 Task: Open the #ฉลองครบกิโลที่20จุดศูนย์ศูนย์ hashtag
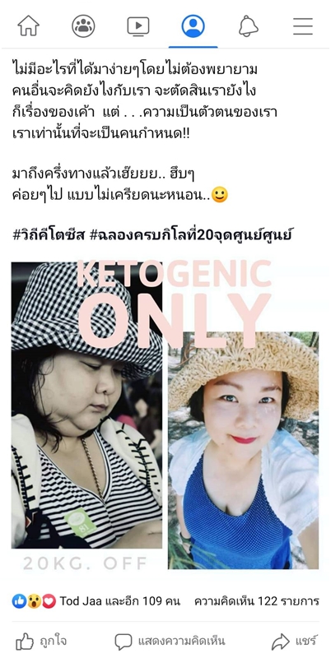[190, 235]
